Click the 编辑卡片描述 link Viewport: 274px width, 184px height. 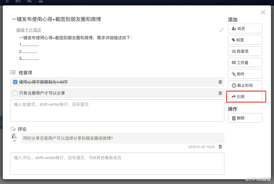[29, 30]
